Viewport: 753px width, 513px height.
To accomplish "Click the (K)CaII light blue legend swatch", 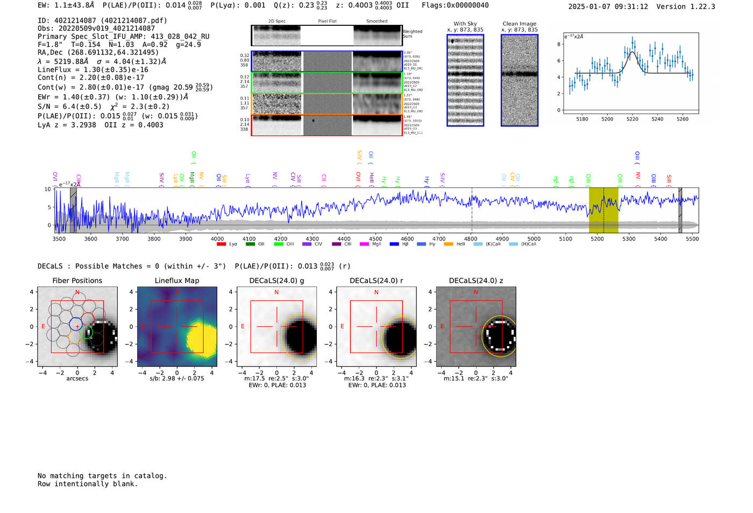I will [x=478, y=244].
